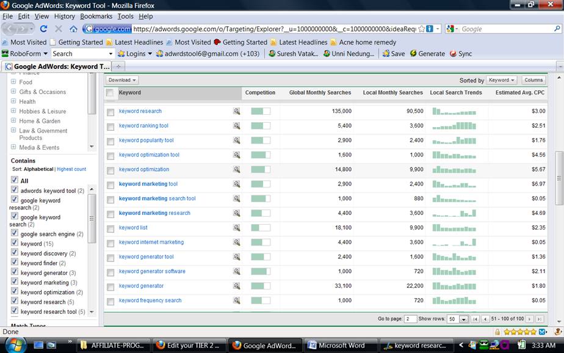Open the Bookmarks menu
Screen dimensions: 564x353
click(96, 16)
